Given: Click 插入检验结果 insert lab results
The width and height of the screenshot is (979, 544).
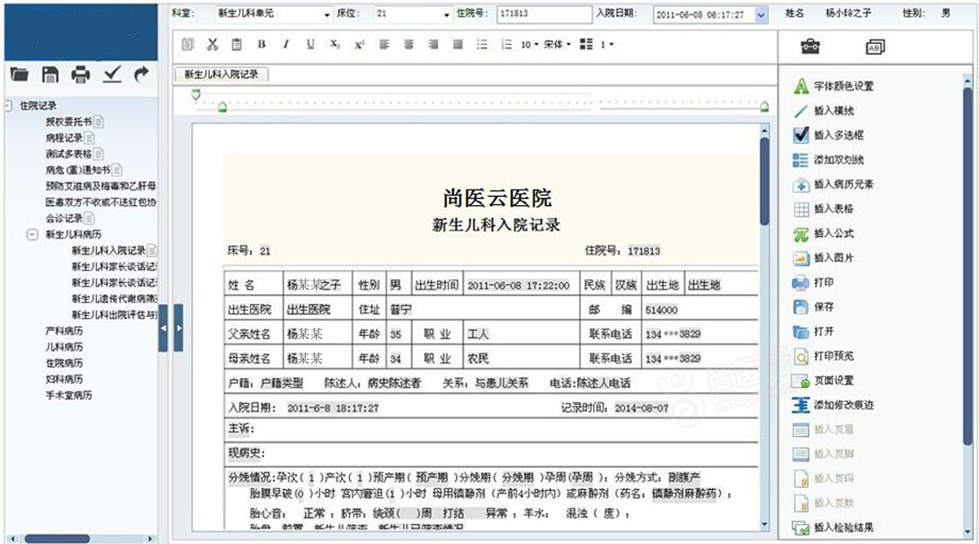Looking at the screenshot, I should (x=833, y=528).
